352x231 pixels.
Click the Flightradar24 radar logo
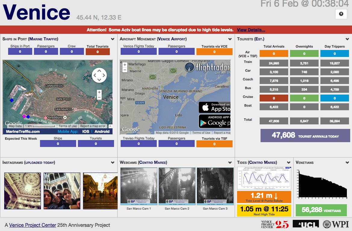point(190,67)
